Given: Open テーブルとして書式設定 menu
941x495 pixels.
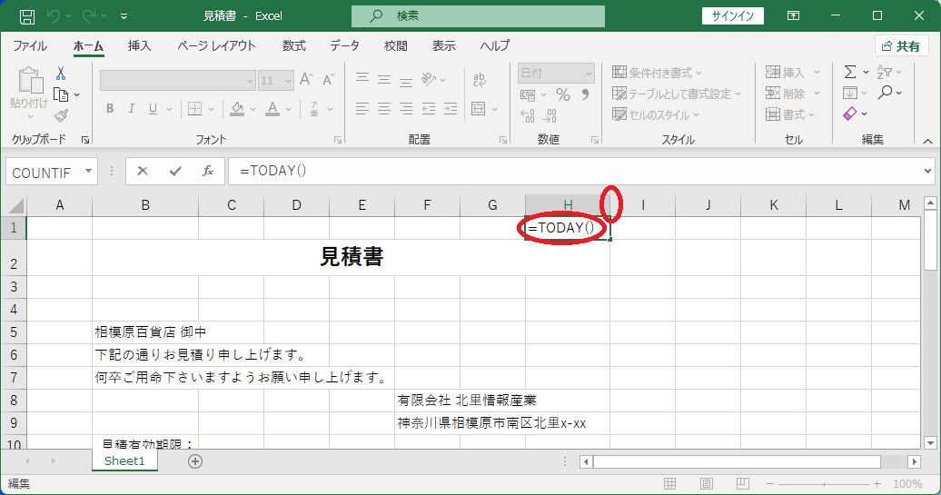Looking at the screenshot, I should click(677, 94).
